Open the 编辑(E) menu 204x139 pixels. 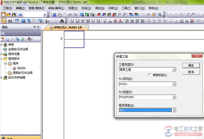20,8
